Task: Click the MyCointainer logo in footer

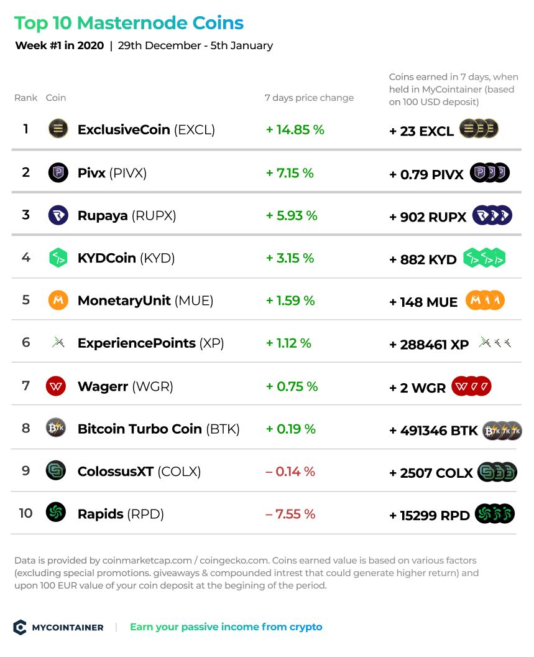Action: pyautogui.click(x=20, y=627)
